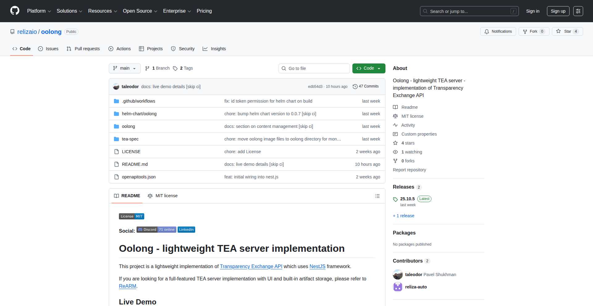Open the GitHub home page via the logo
Screen dimensions: 593x306
[14, 11]
